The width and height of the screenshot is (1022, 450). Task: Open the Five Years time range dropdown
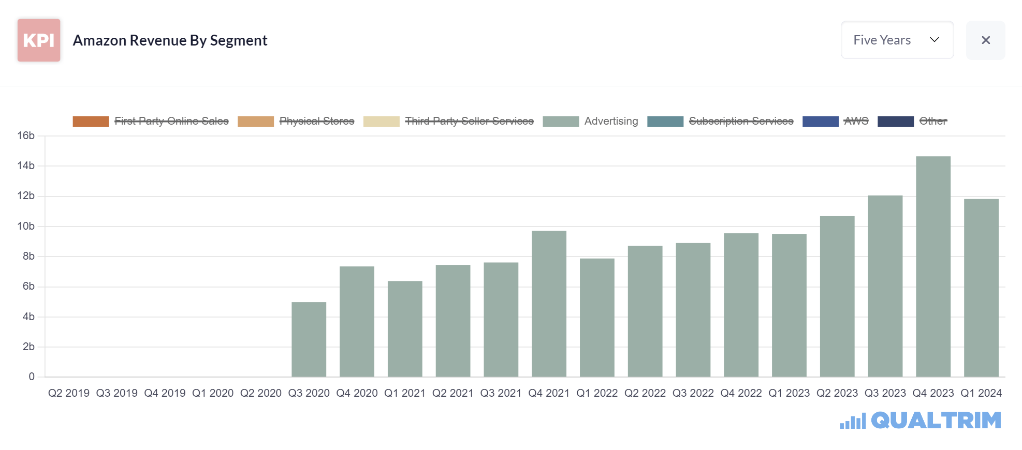click(x=897, y=40)
